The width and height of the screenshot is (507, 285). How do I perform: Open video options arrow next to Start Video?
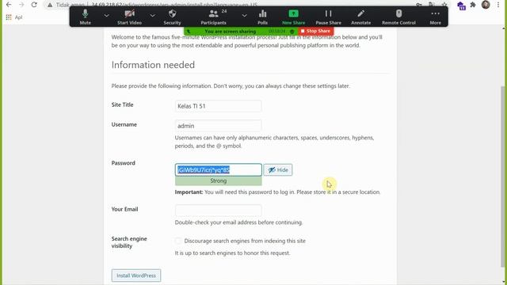[x=152, y=15]
